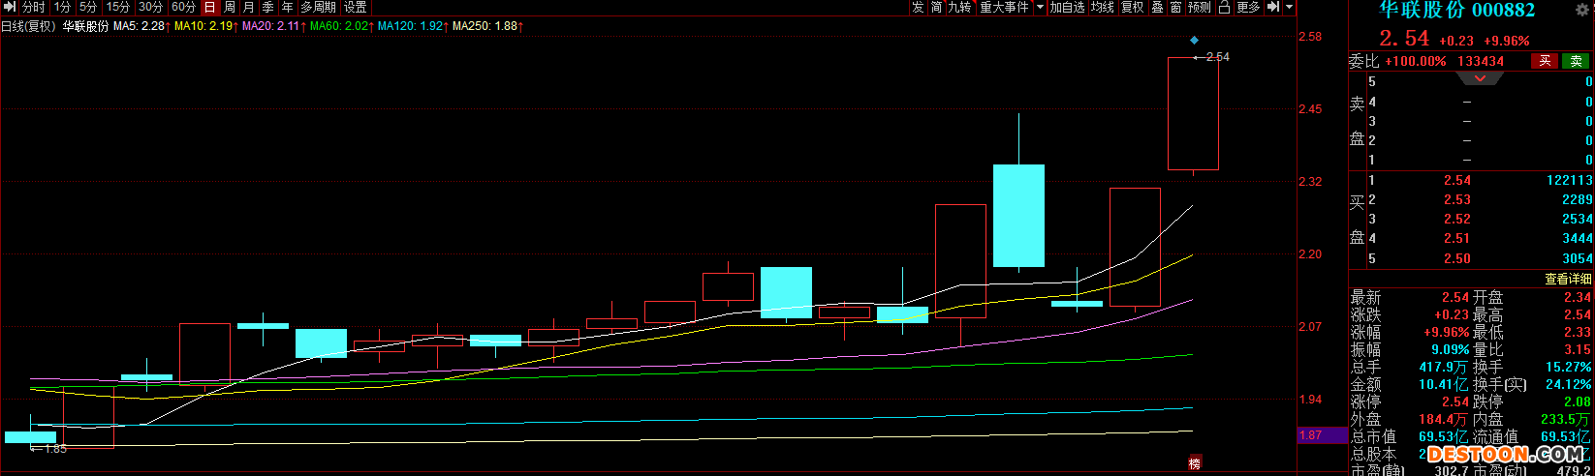Toggle the 复权 price adjustment option
1595x476 pixels.
click(x=1132, y=7)
